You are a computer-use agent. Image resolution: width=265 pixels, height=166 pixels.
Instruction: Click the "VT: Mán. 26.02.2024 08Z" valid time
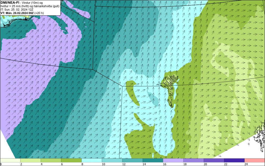(17, 13)
